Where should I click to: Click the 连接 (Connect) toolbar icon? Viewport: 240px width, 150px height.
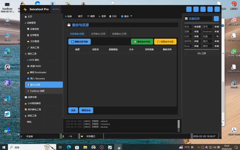pos(68,16)
